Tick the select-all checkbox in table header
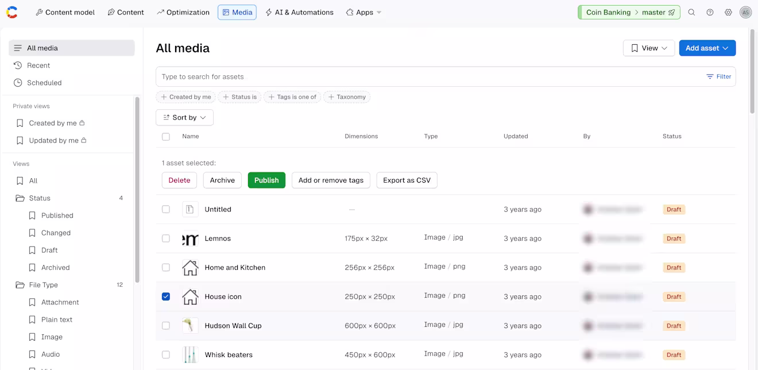758x370 pixels. pos(166,137)
